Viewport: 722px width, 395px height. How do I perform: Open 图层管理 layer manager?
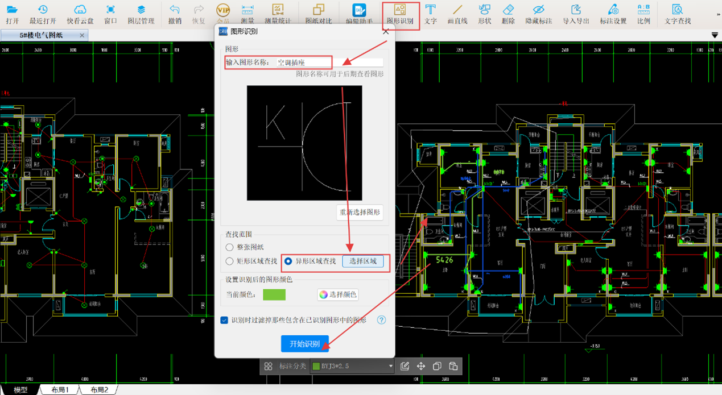pyautogui.click(x=141, y=15)
